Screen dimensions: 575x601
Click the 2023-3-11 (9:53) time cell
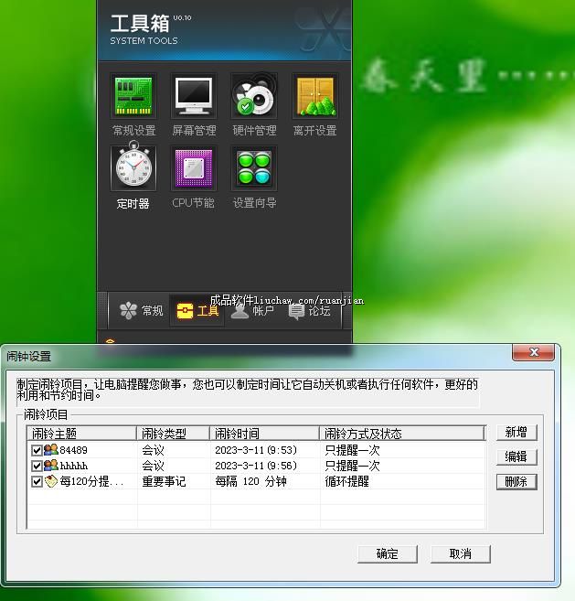(256, 450)
